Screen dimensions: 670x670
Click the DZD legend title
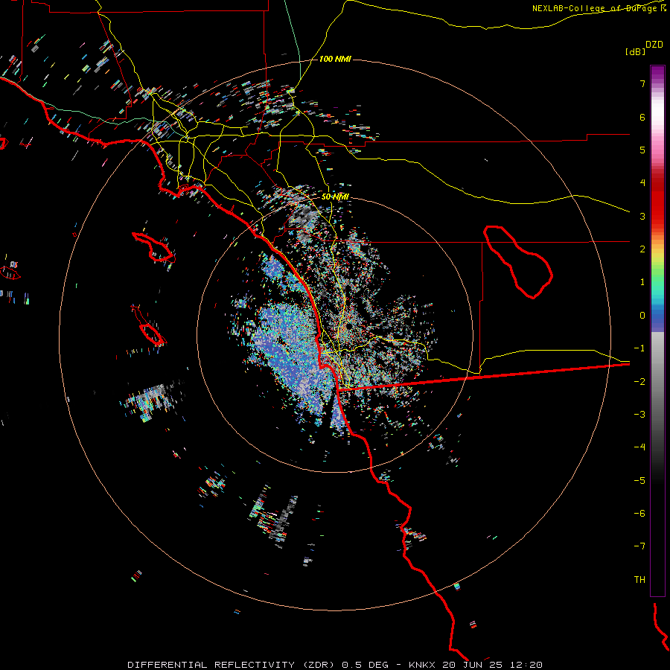point(654,44)
